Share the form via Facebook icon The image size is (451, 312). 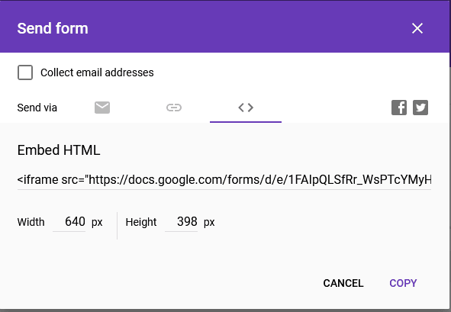399,108
